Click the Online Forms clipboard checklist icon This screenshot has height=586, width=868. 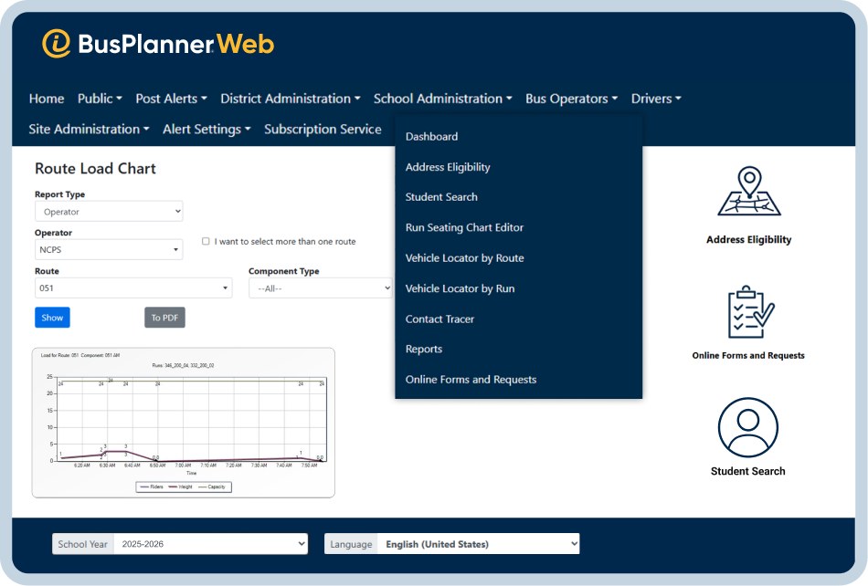pos(748,312)
